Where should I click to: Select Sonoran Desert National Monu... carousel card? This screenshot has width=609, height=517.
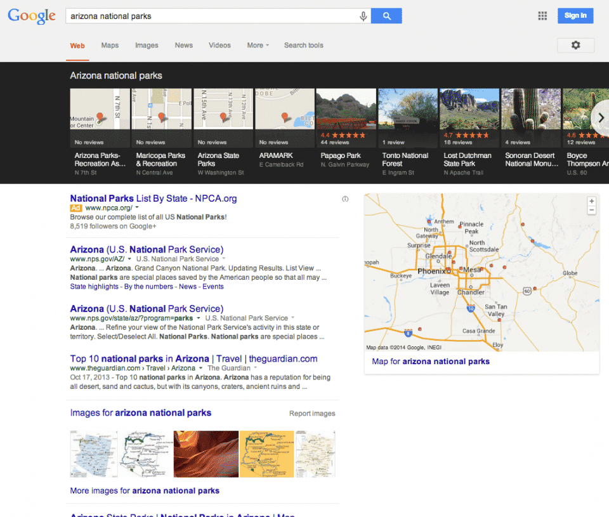[x=531, y=129]
